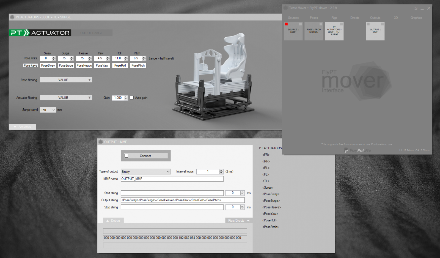Open the Graphics menu in Mover
Image resolution: width=440 pixels, height=258 pixels.
416,18
